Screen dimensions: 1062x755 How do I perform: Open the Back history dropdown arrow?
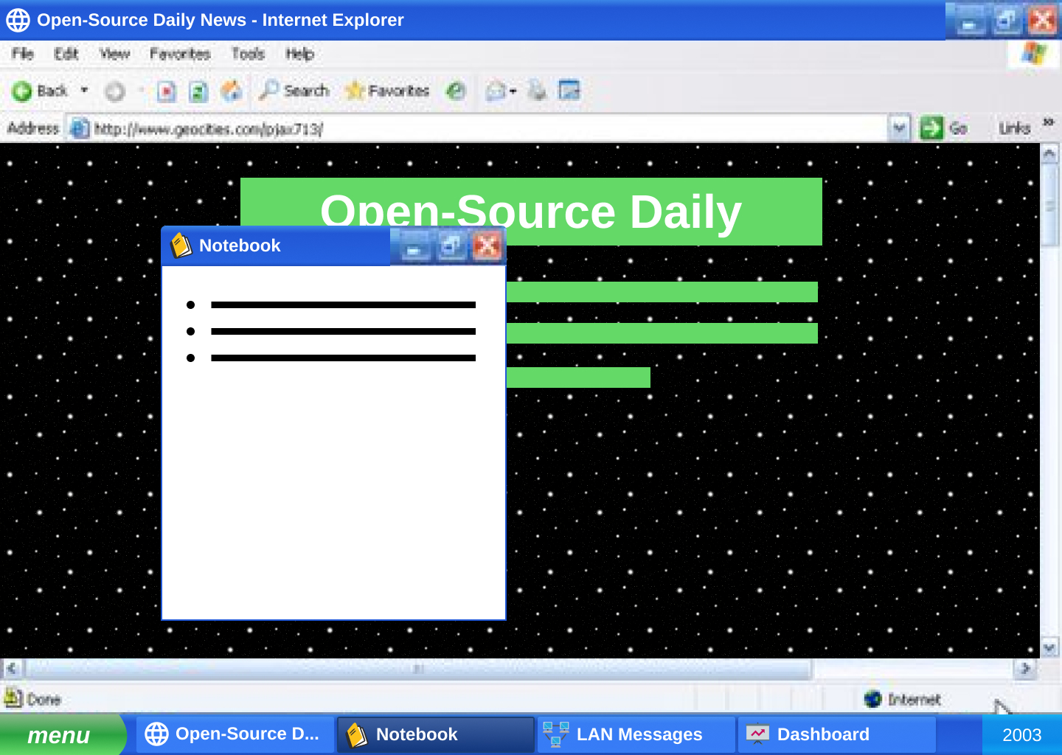click(x=84, y=90)
